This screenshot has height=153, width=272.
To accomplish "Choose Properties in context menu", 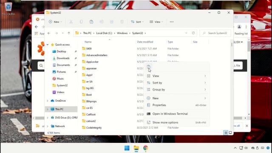I will click(177, 105).
